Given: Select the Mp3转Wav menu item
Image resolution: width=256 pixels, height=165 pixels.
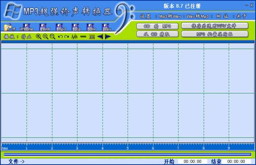Looking at the screenshot, I should [170, 16].
